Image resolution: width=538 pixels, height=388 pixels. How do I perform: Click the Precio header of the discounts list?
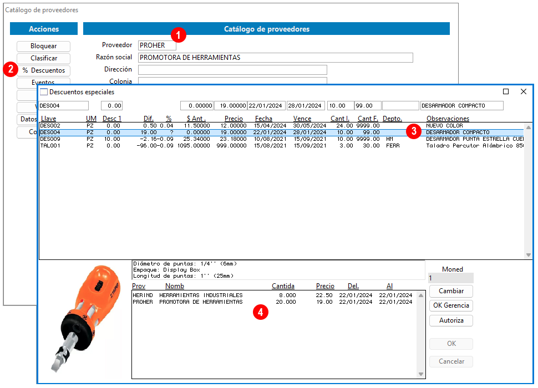pyautogui.click(x=234, y=119)
